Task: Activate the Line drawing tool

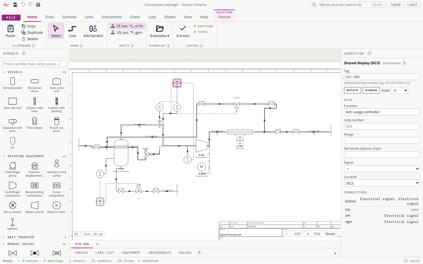Action: [x=73, y=31]
